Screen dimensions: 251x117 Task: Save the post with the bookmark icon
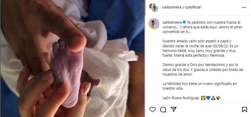point(244,109)
